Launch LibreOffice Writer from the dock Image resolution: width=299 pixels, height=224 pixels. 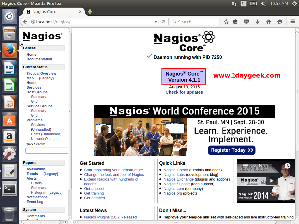point(9,68)
